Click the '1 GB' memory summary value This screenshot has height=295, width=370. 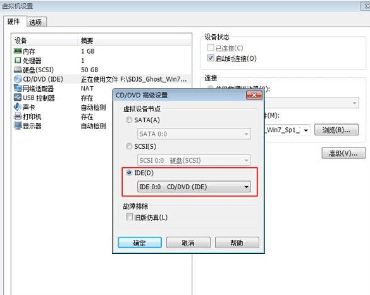(x=88, y=51)
